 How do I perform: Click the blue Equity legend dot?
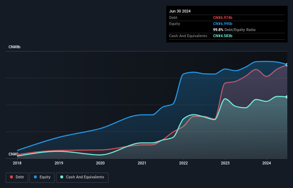35,177
